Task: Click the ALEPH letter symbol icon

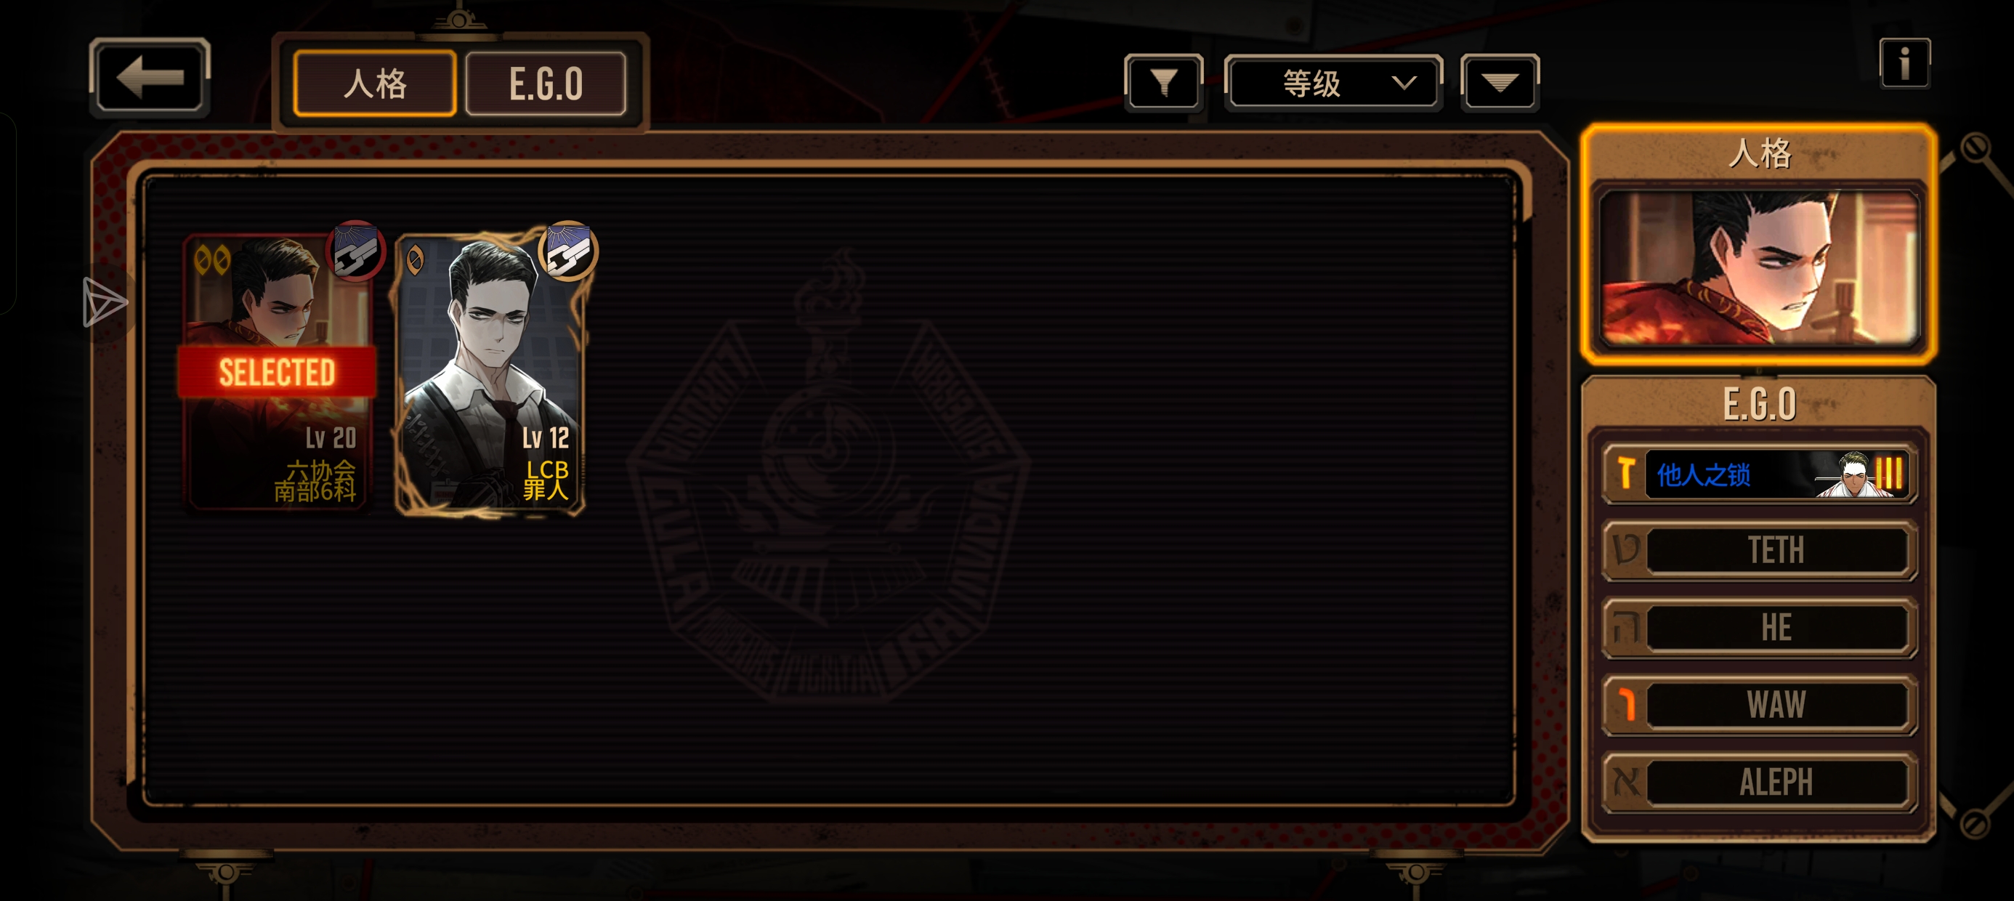Action: click(1625, 782)
